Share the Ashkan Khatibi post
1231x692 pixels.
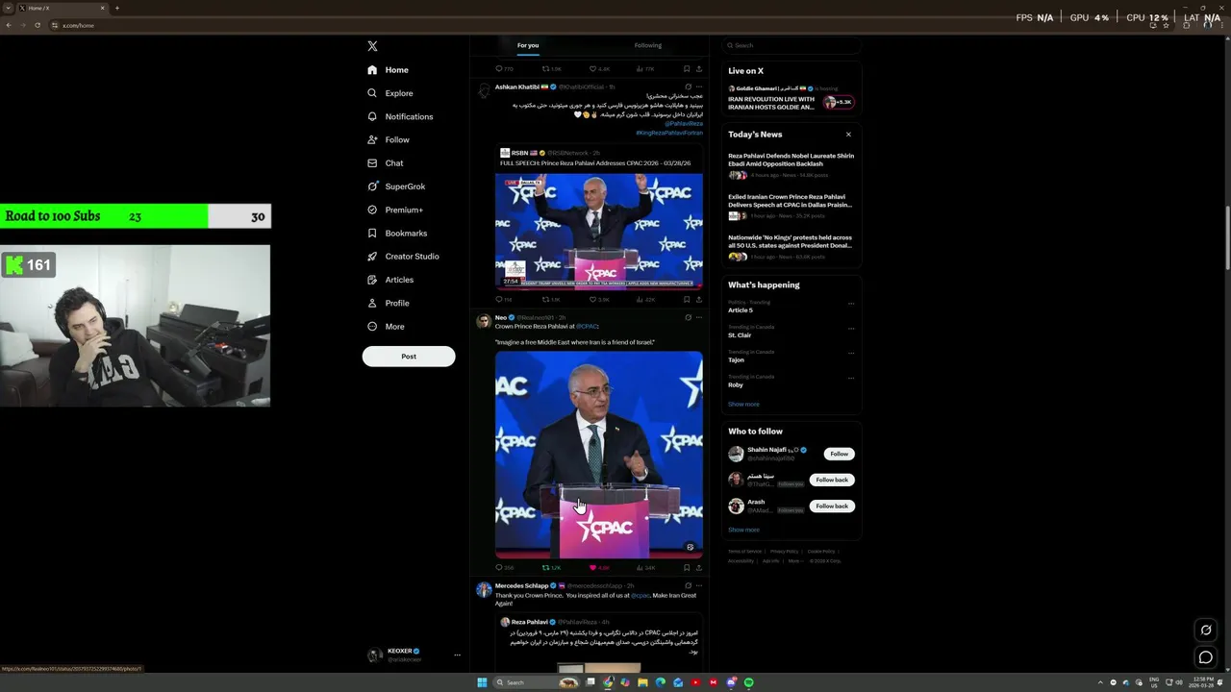tap(699, 299)
